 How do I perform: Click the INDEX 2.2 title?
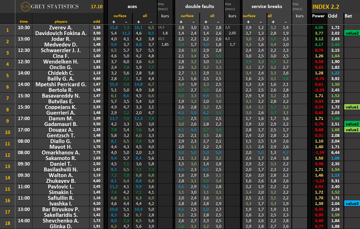(x=326, y=7)
